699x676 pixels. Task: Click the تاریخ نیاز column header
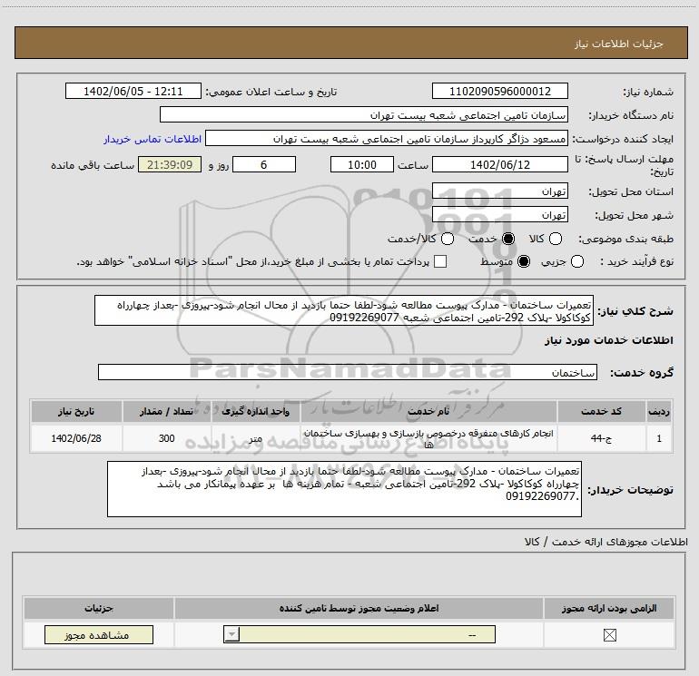(76, 411)
